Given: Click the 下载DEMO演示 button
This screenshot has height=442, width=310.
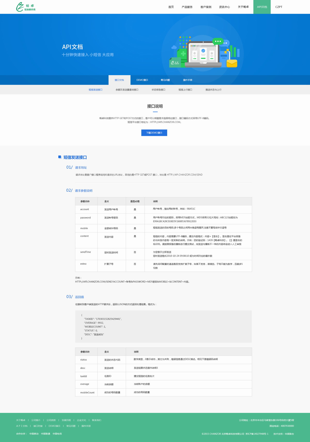Looking at the screenshot, I should pyautogui.click(x=154, y=133).
